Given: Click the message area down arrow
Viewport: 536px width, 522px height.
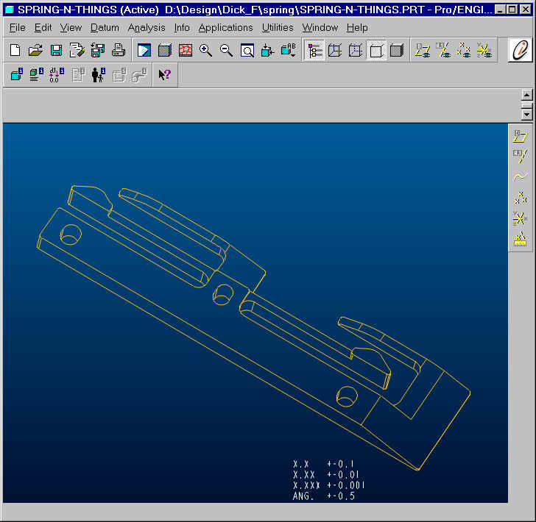Looking at the screenshot, I should [x=526, y=115].
